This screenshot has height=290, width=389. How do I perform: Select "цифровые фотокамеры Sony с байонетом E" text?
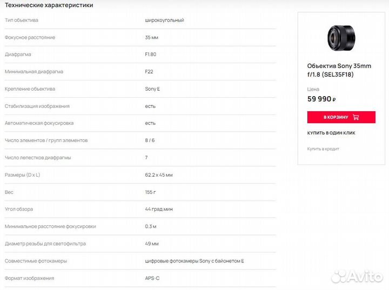[194, 261]
